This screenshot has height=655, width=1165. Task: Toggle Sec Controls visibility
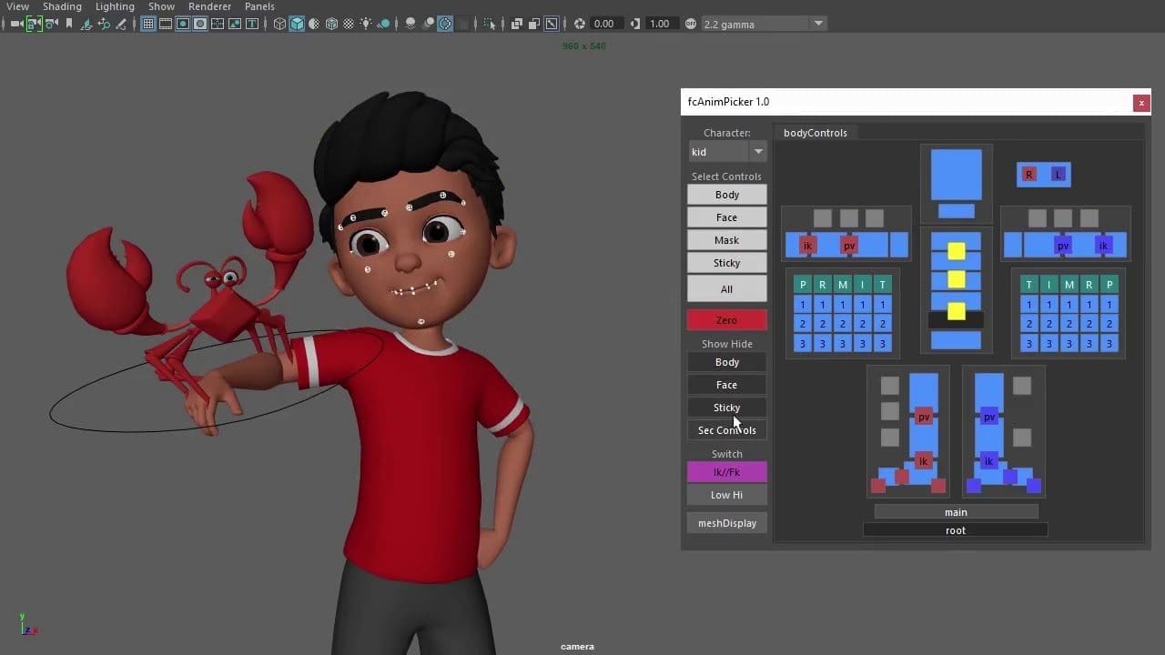pyautogui.click(x=726, y=430)
